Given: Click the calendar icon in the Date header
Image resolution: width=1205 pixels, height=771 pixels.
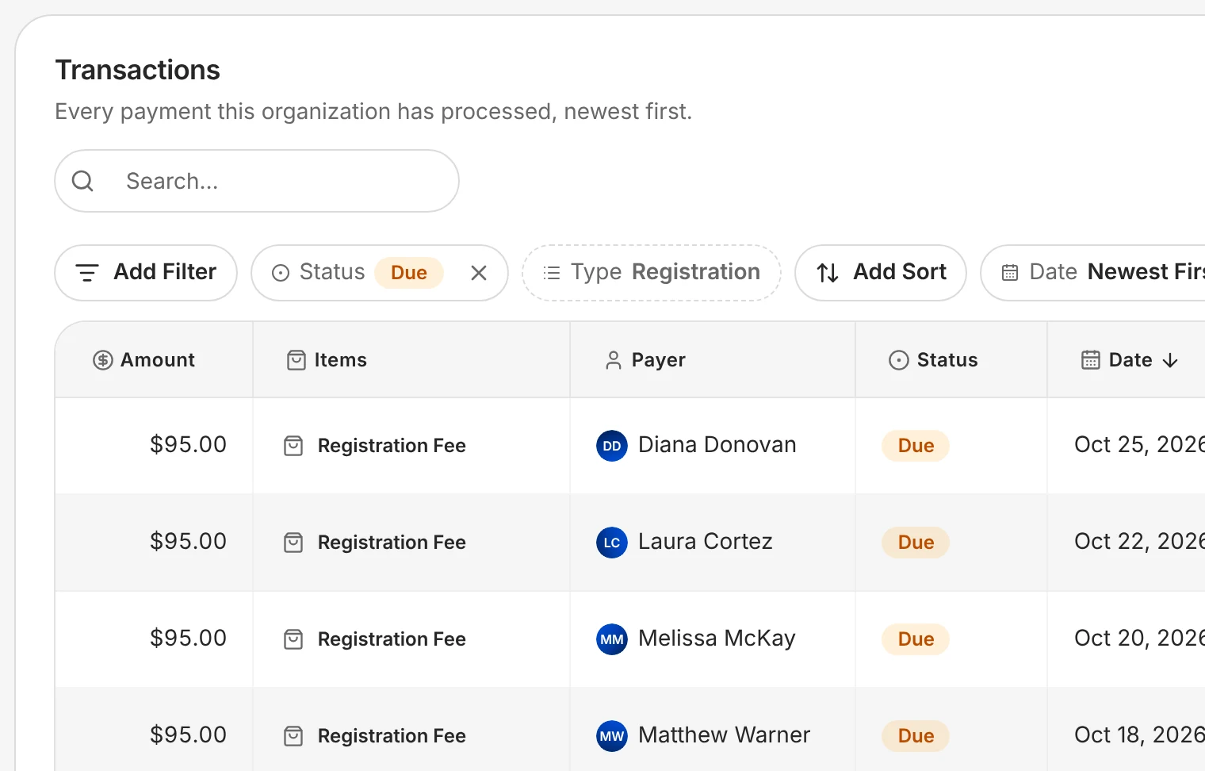Looking at the screenshot, I should coord(1091,360).
